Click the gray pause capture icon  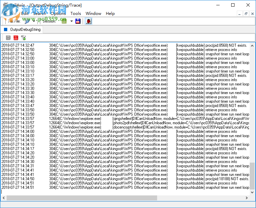coord(8,38)
